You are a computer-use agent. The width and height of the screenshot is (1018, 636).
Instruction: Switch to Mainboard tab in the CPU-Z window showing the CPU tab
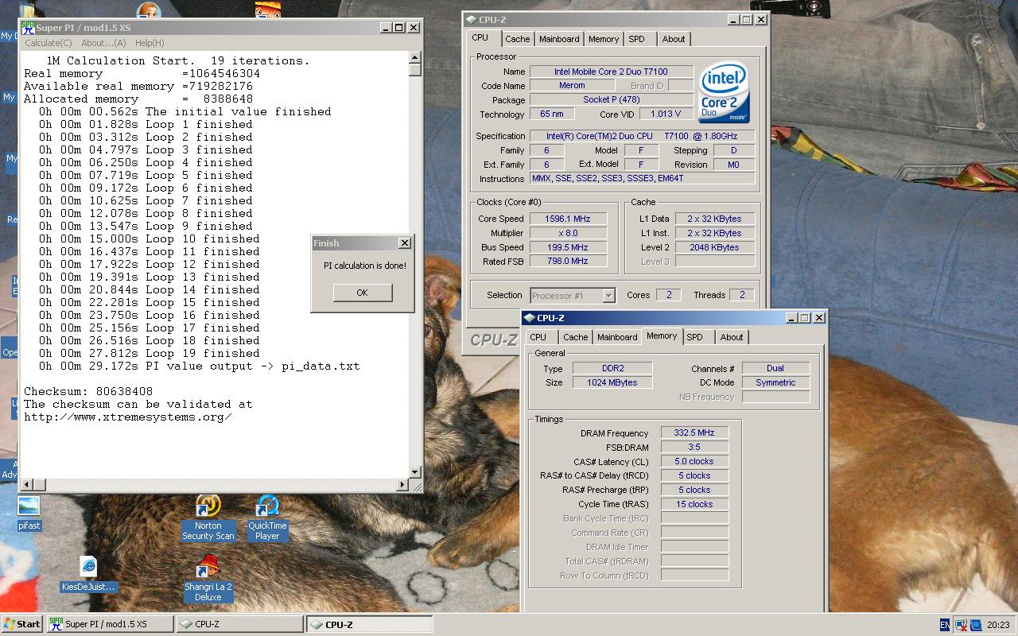pos(559,39)
